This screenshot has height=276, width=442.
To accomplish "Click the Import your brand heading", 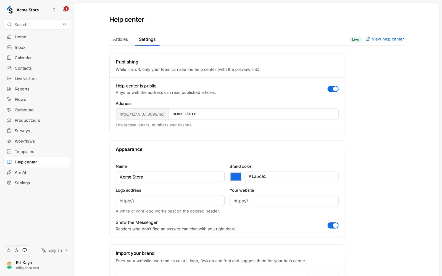I will (135, 253).
